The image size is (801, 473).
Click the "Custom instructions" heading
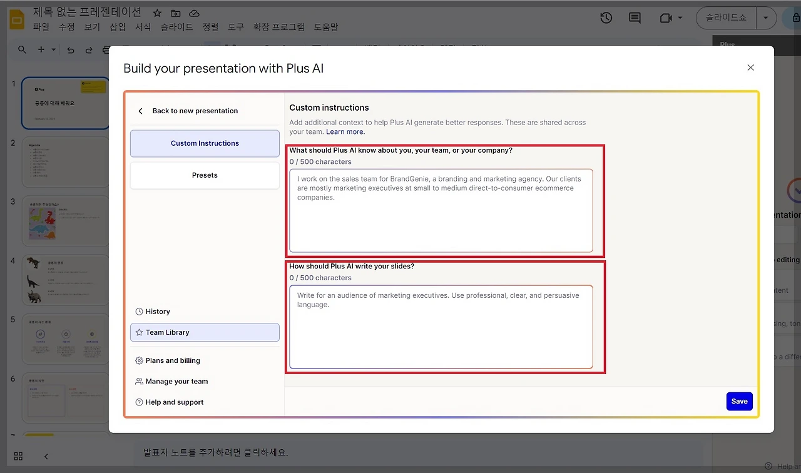(x=329, y=108)
